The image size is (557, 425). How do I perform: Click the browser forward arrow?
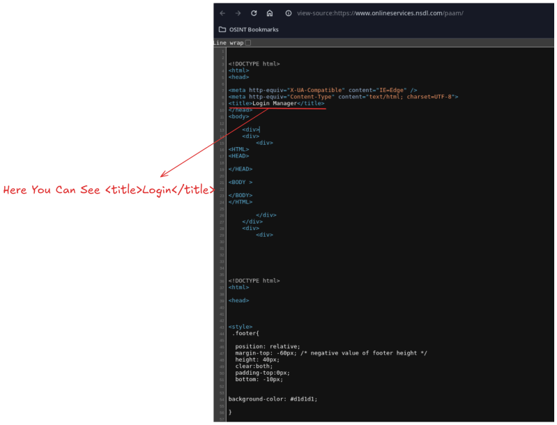point(238,13)
